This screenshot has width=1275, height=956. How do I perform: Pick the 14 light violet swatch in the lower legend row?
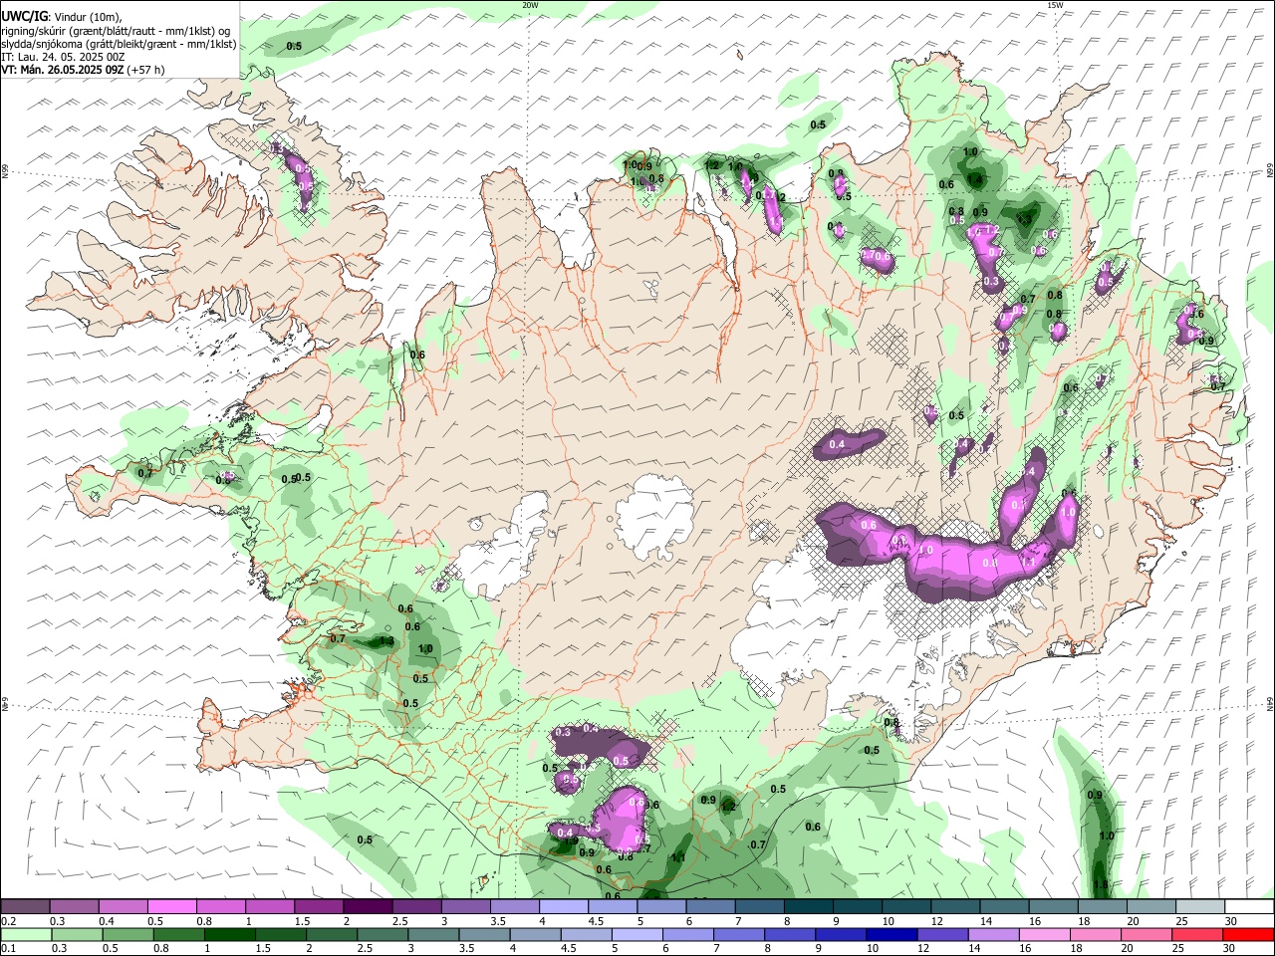992,935
